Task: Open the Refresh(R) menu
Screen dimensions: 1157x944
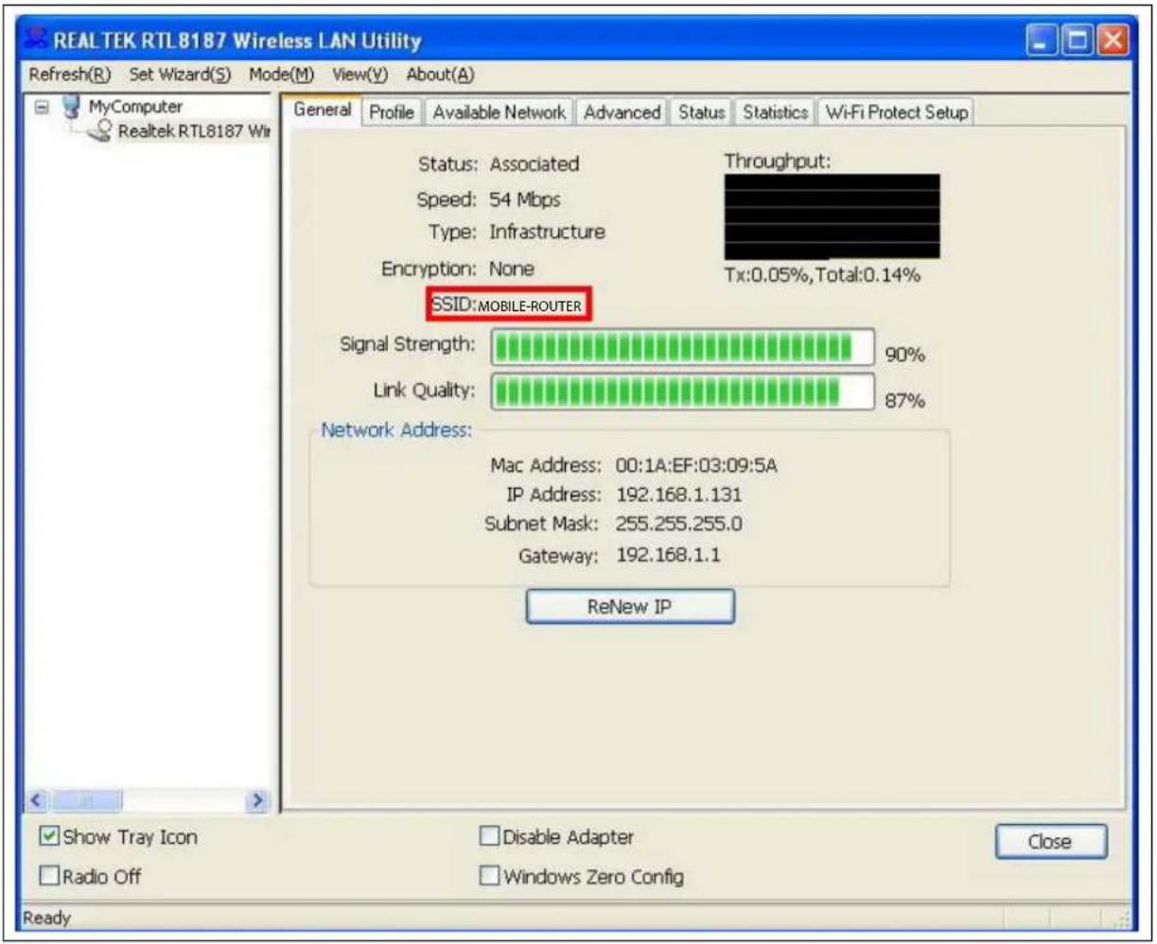Action: [70, 75]
